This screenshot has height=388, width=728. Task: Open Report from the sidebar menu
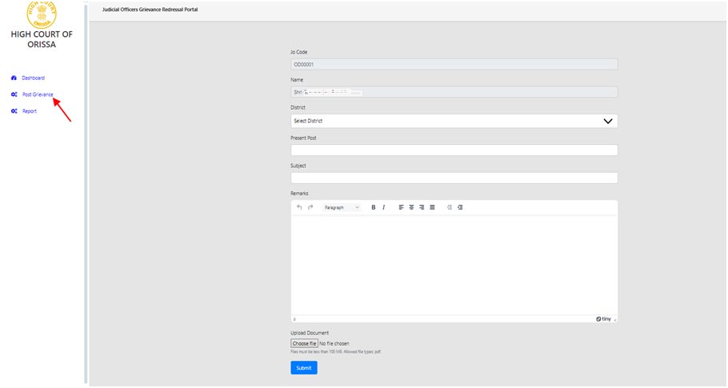(x=29, y=111)
